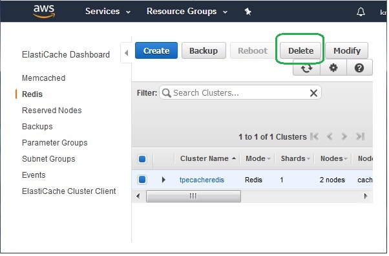Image resolution: width=389 pixels, height=256 pixels.
Task: Open the Resource Groups dropdown
Action: 187,12
